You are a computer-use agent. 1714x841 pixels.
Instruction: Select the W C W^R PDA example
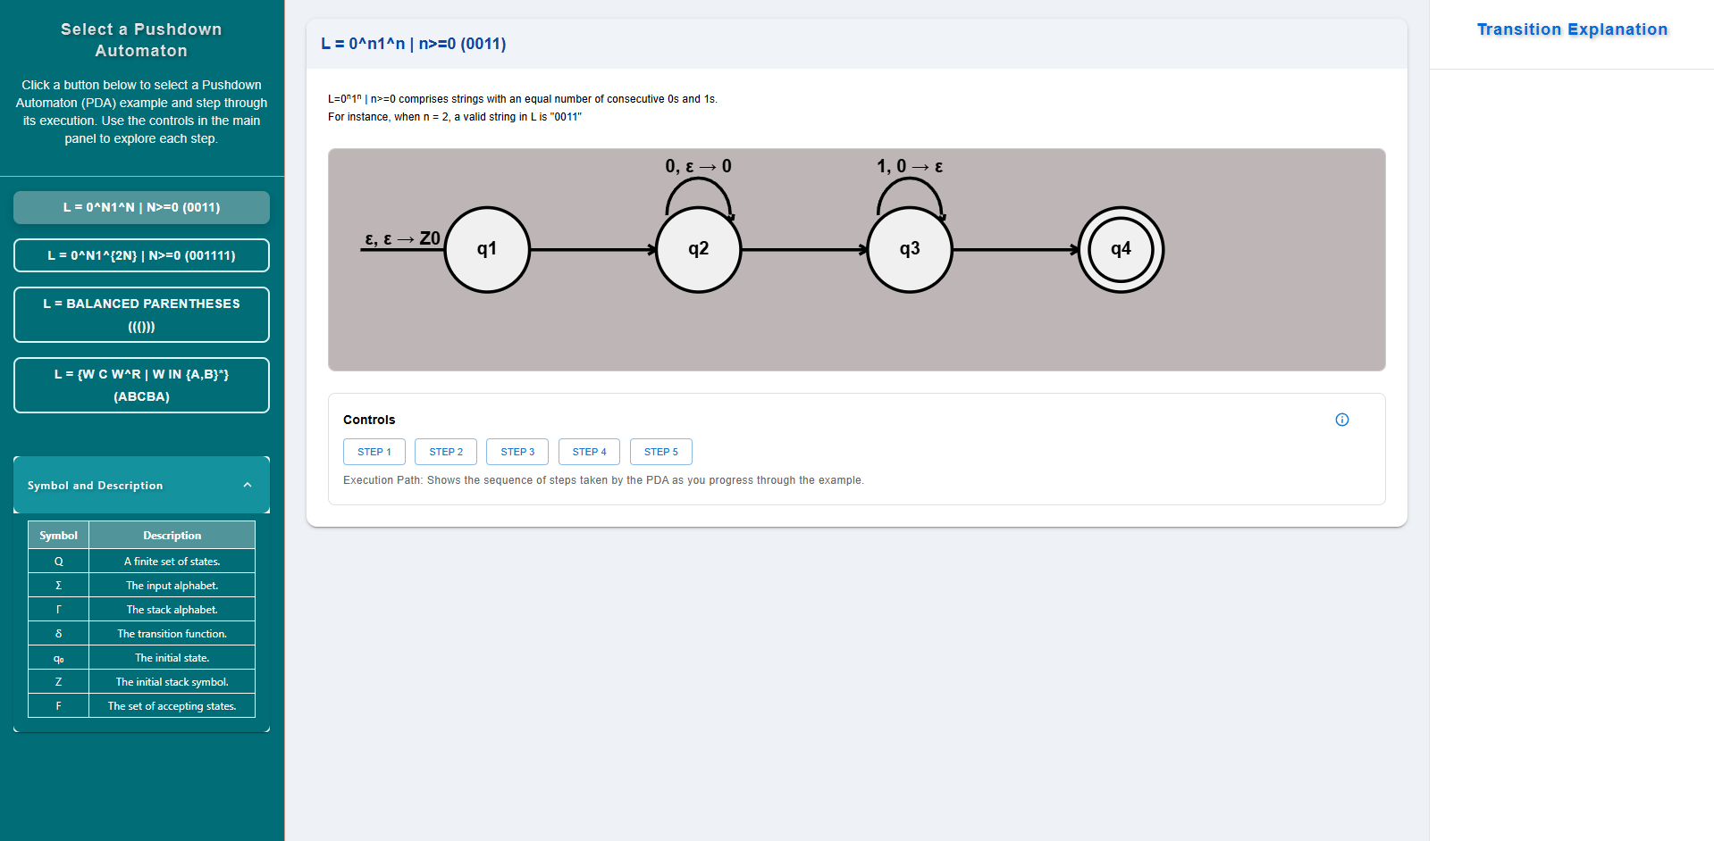141,385
